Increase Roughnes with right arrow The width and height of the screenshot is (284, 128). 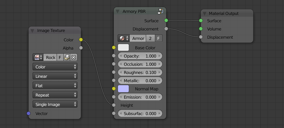click(160, 72)
